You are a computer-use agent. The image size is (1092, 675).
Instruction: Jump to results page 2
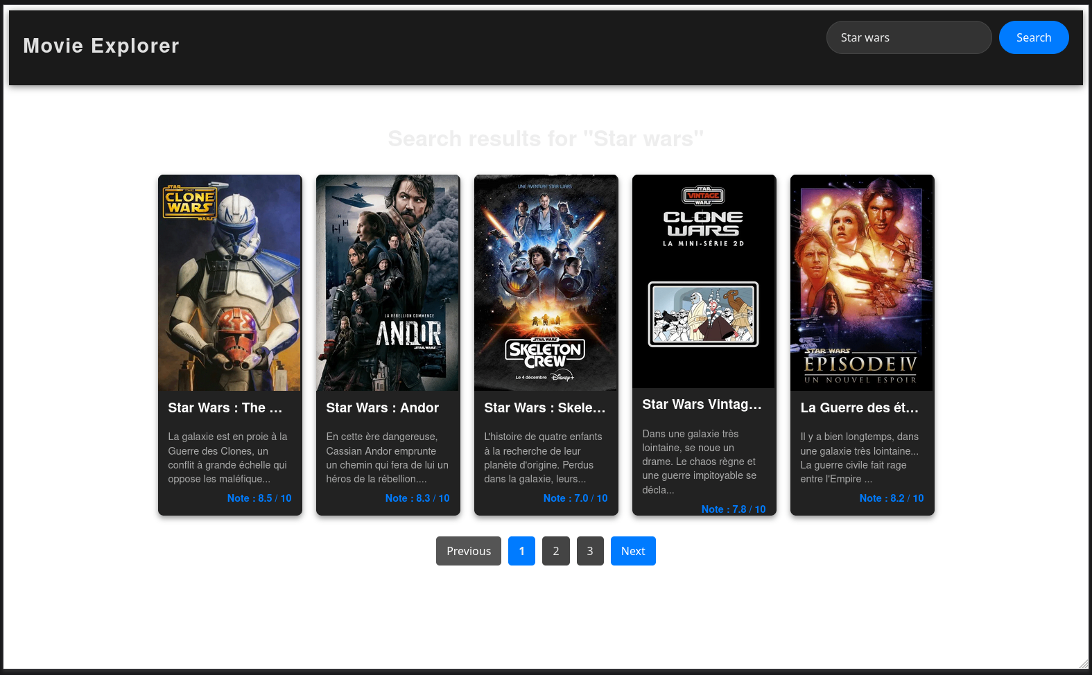[x=556, y=551]
